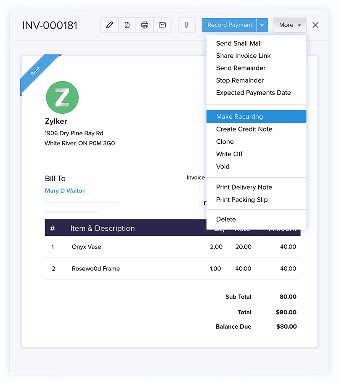Open the Record Payment dropdown arrow
Viewport: 339px width, 383px height.
(262, 25)
